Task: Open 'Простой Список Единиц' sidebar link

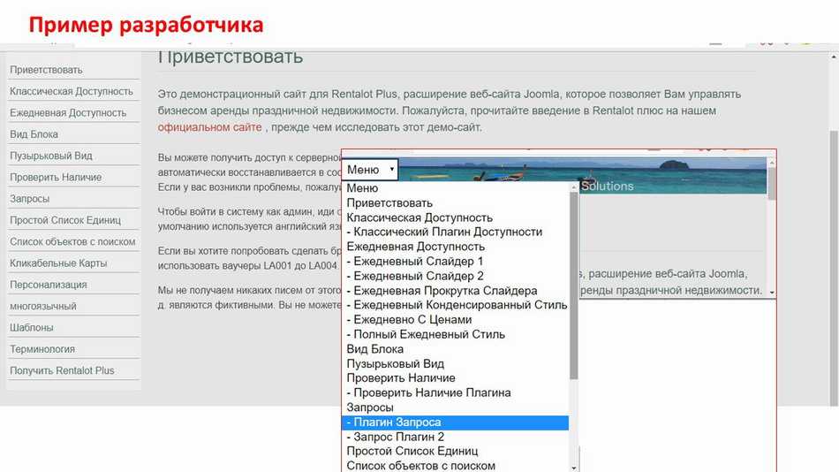Action: click(x=65, y=220)
